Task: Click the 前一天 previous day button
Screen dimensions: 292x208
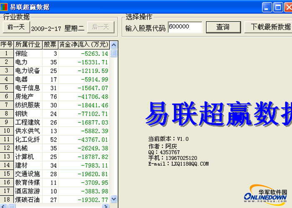Action: (x=16, y=27)
